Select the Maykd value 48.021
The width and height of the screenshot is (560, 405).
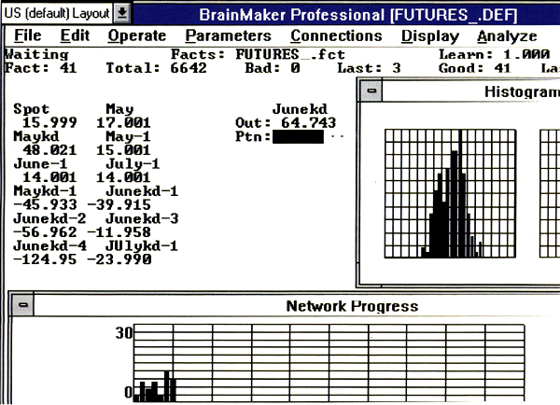coord(49,150)
